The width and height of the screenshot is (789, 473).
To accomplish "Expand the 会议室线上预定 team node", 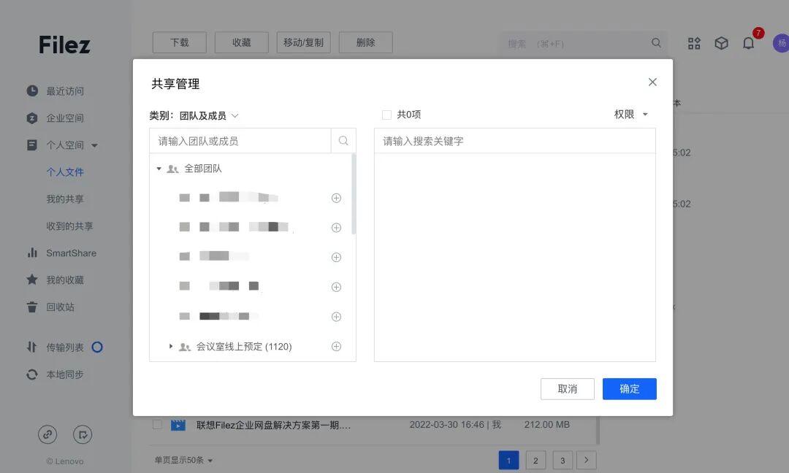I will click(171, 346).
